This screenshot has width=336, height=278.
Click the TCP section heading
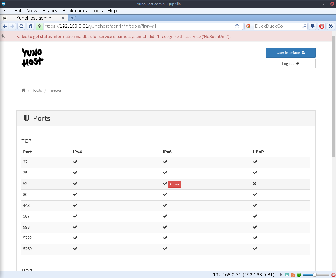click(x=27, y=141)
